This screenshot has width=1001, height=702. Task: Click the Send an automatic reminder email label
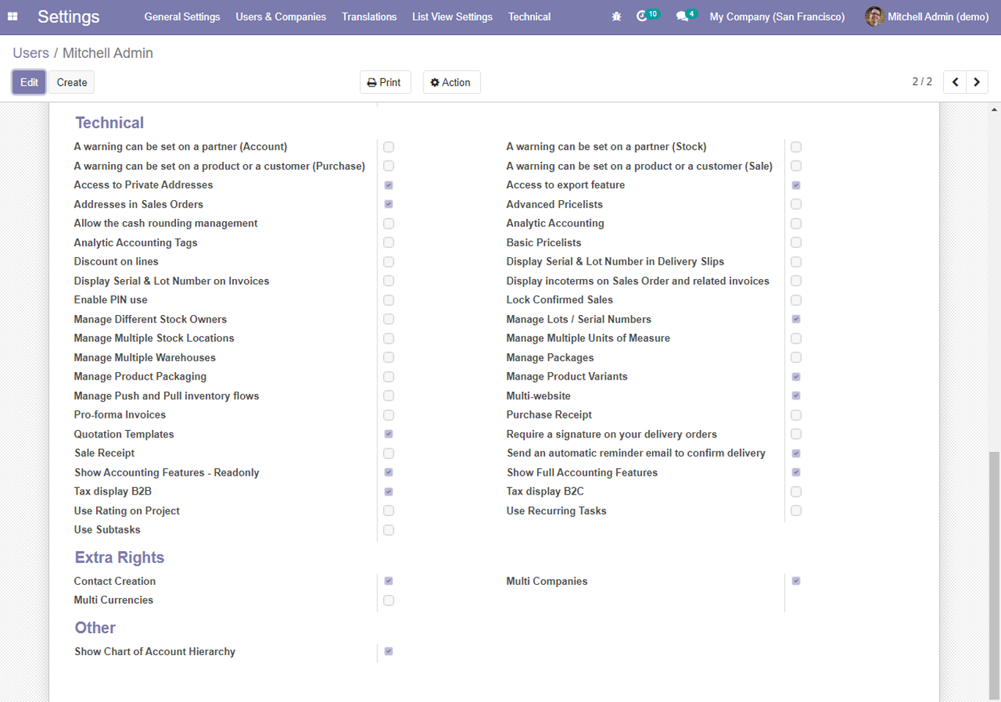click(636, 453)
